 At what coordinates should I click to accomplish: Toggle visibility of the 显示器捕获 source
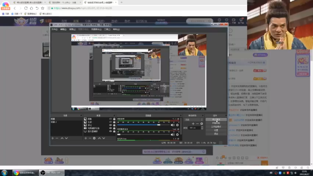coord(110,131)
